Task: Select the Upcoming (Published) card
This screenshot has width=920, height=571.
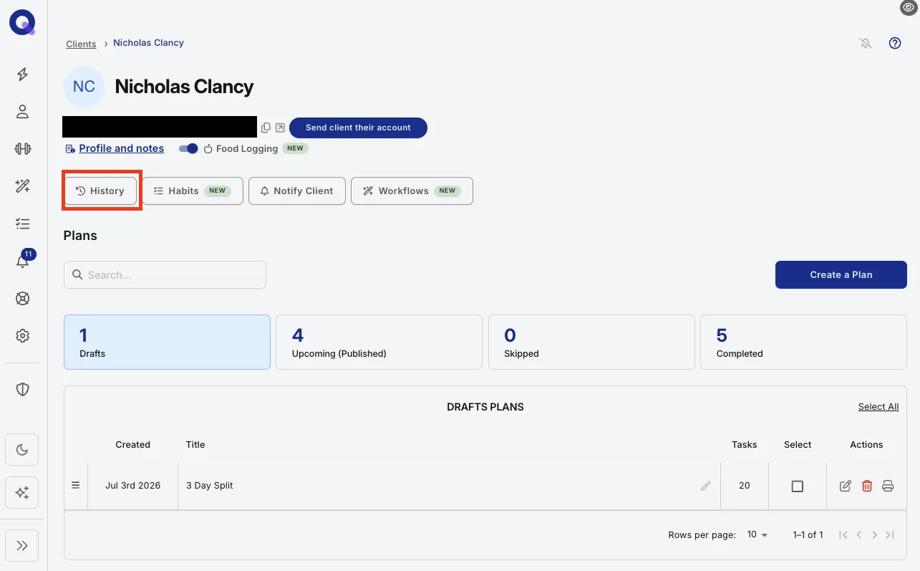Action: (x=379, y=342)
